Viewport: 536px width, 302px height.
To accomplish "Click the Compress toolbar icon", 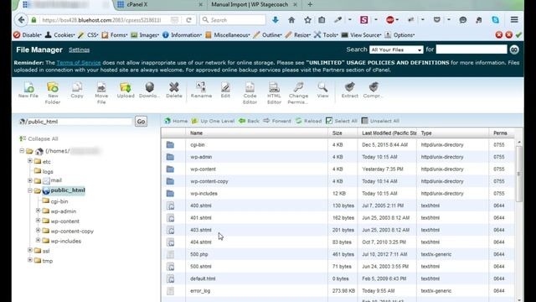I will coord(373,91).
